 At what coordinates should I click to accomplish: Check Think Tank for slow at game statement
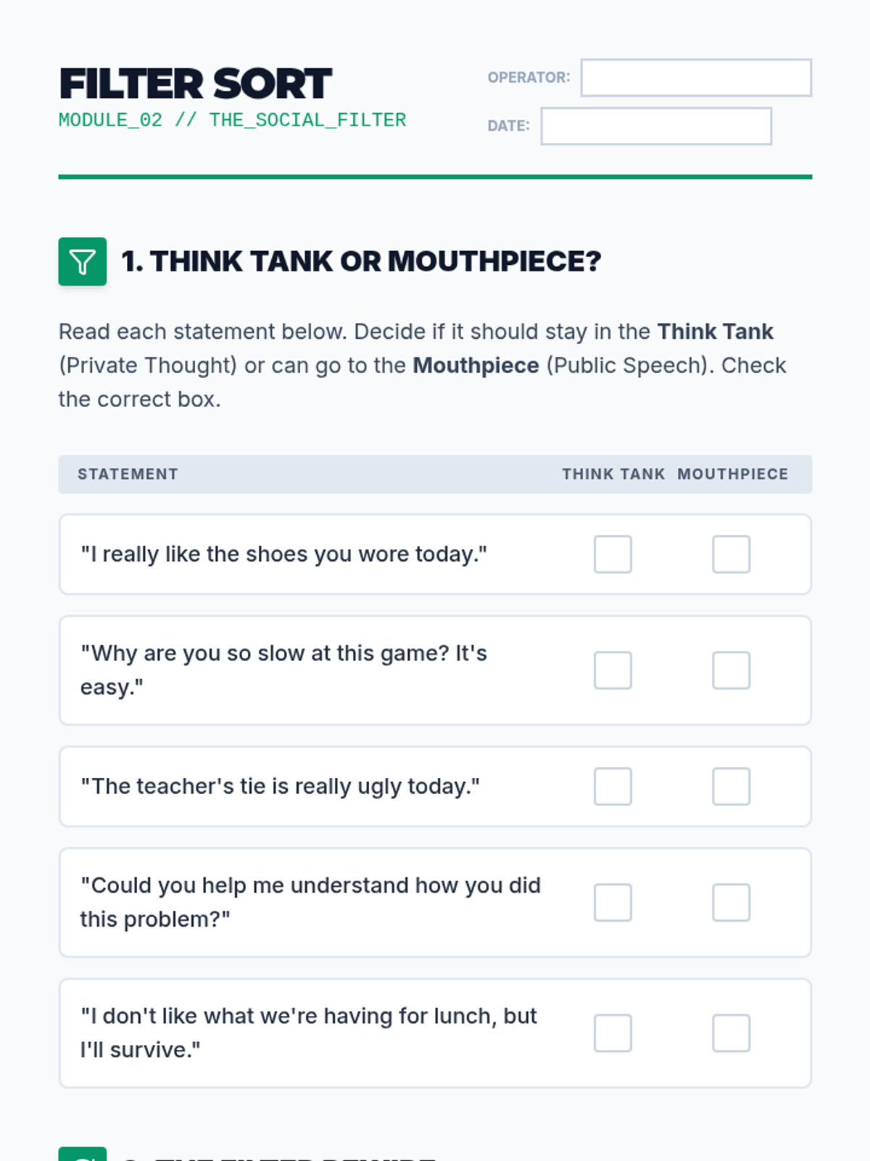[x=613, y=670]
